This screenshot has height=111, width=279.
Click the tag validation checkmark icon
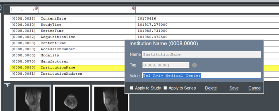tap(194, 65)
